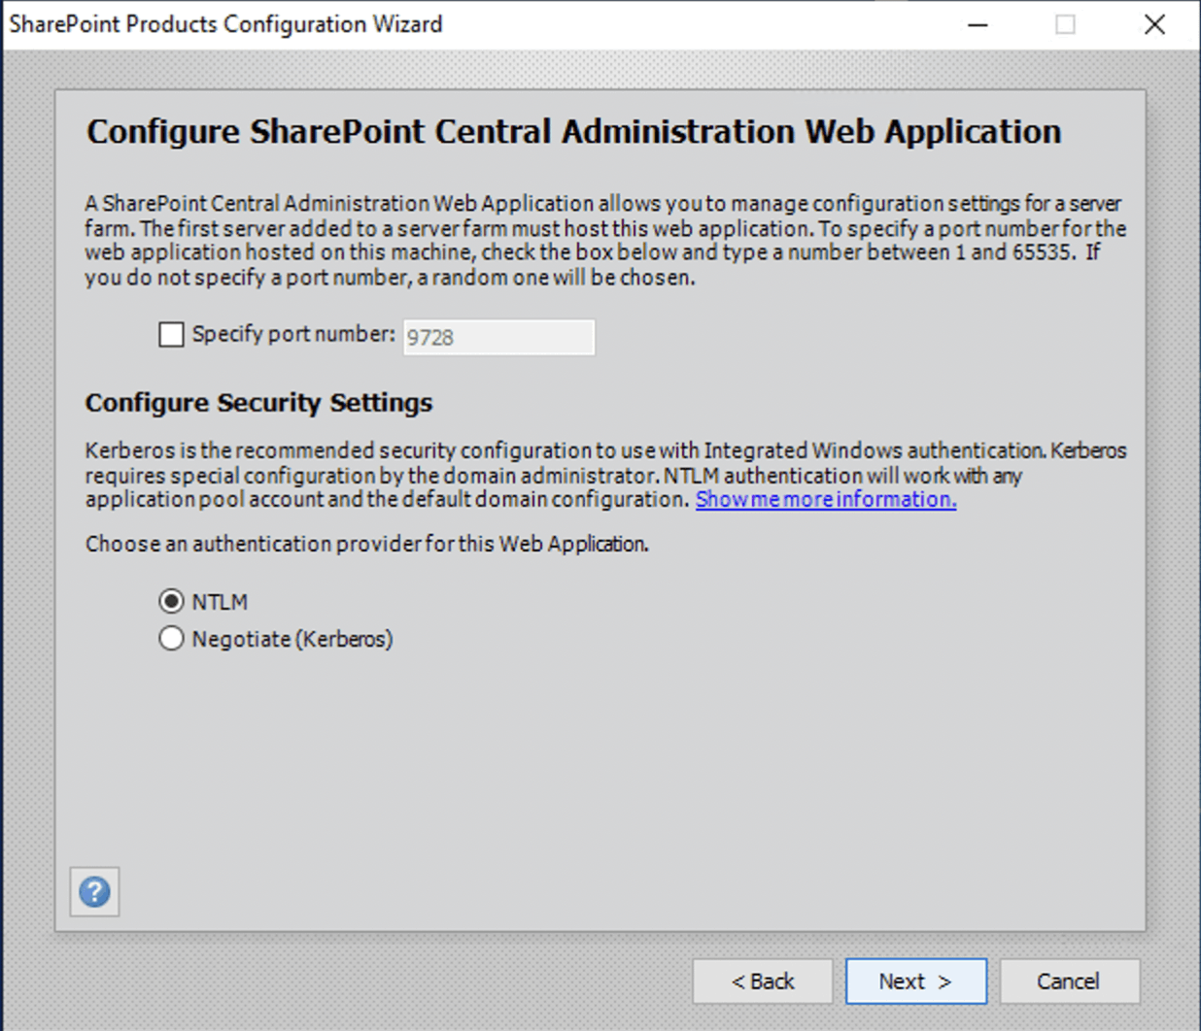Open the Show me more information link
Screen dimensions: 1201x1031
tap(825, 499)
